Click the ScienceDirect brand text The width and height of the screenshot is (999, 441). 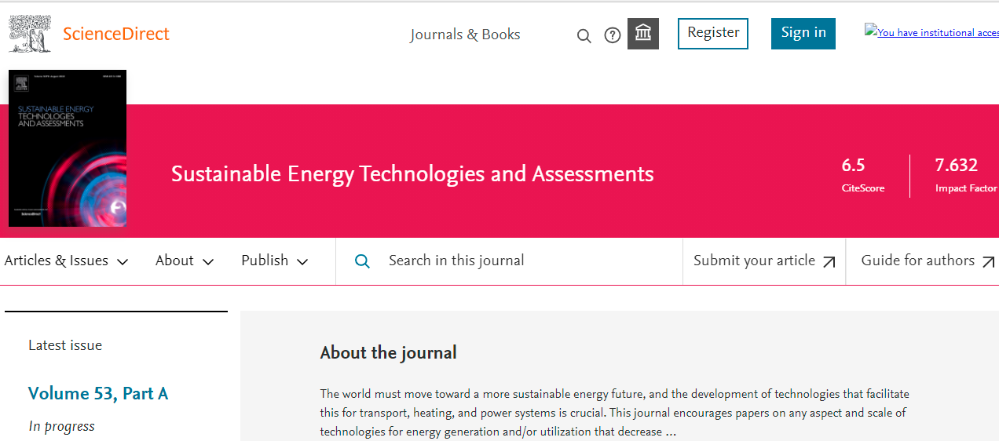[x=116, y=34]
